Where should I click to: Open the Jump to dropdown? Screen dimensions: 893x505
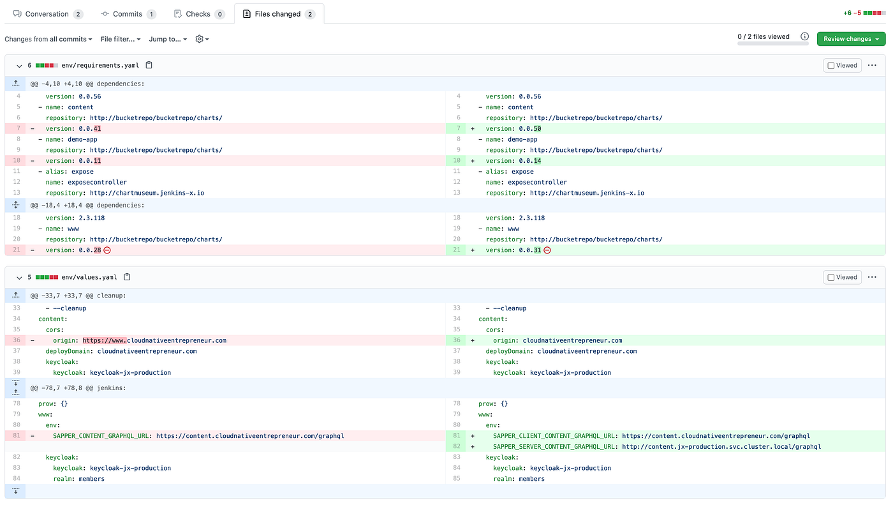pyautogui.click(x=168, y=39)
